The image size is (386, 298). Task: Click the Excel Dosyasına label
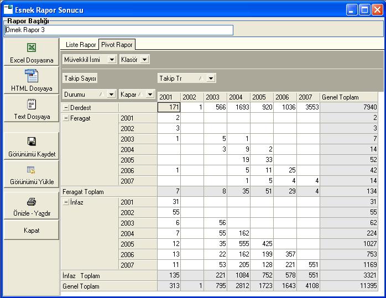[32, 60]
